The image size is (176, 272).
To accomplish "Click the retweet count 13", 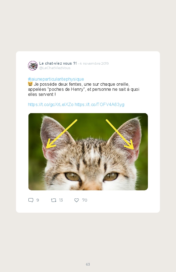I will (x=61, y=200).
